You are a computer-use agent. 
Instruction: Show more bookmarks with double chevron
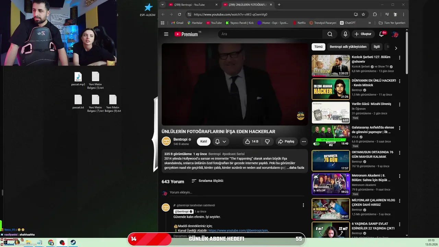point(369,23)
